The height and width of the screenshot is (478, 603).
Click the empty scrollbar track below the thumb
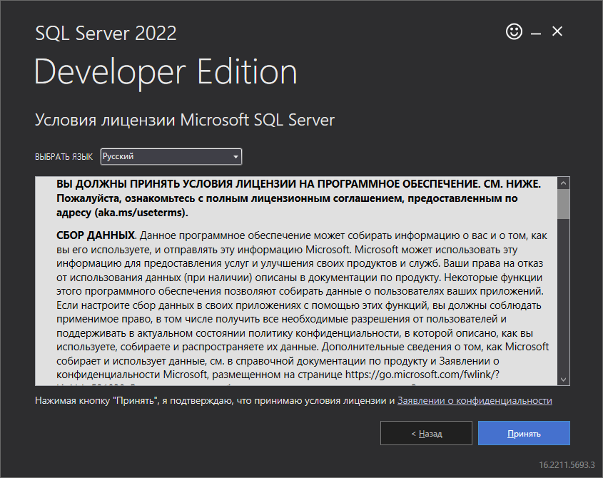563,300
